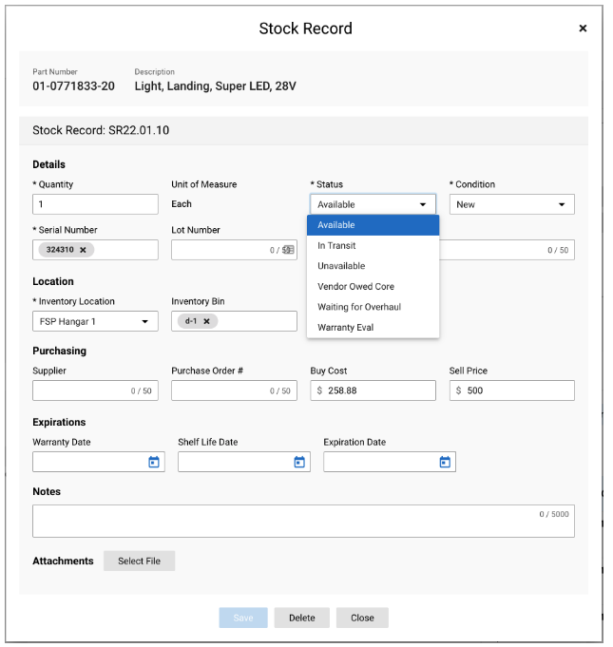The height and width of the screenshot is (647, 613).
Task: Select Available in the status list
Action: pyautogui.click(x=373, y=225)
